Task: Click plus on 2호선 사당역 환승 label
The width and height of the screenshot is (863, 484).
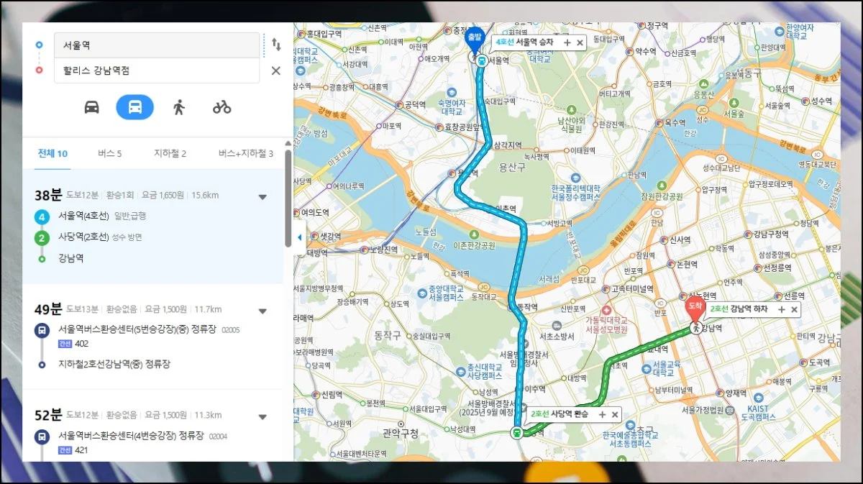Action: (602, 415)
